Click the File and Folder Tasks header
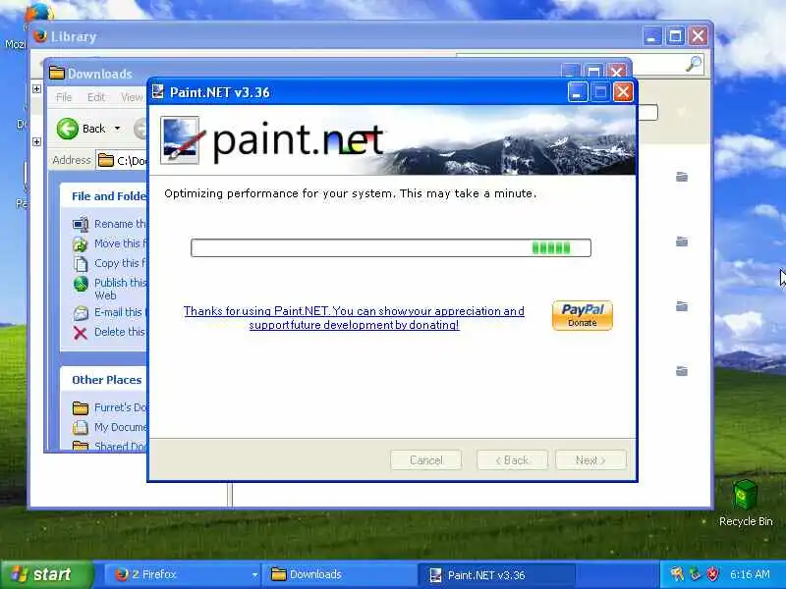Viewport: 786px width, 589px height. click(x=104, y=196)
